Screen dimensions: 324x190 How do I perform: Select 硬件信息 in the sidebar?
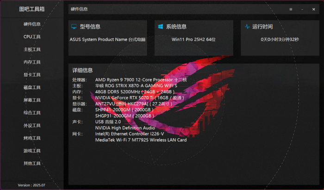[32, 24]
